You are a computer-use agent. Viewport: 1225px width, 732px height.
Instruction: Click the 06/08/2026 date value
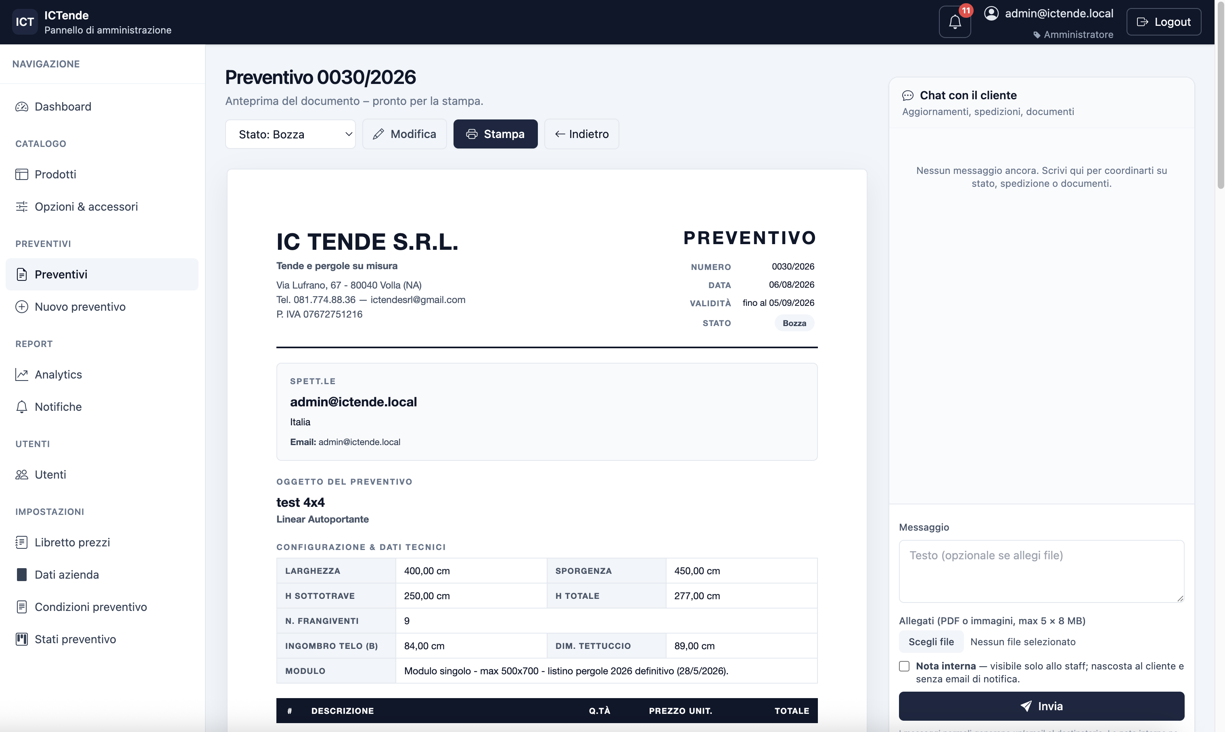791,284
